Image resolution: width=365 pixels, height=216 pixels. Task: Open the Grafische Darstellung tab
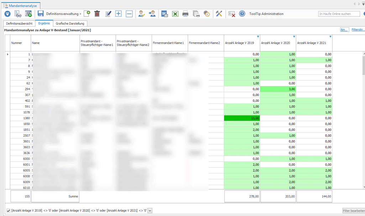tap(70, 23)
